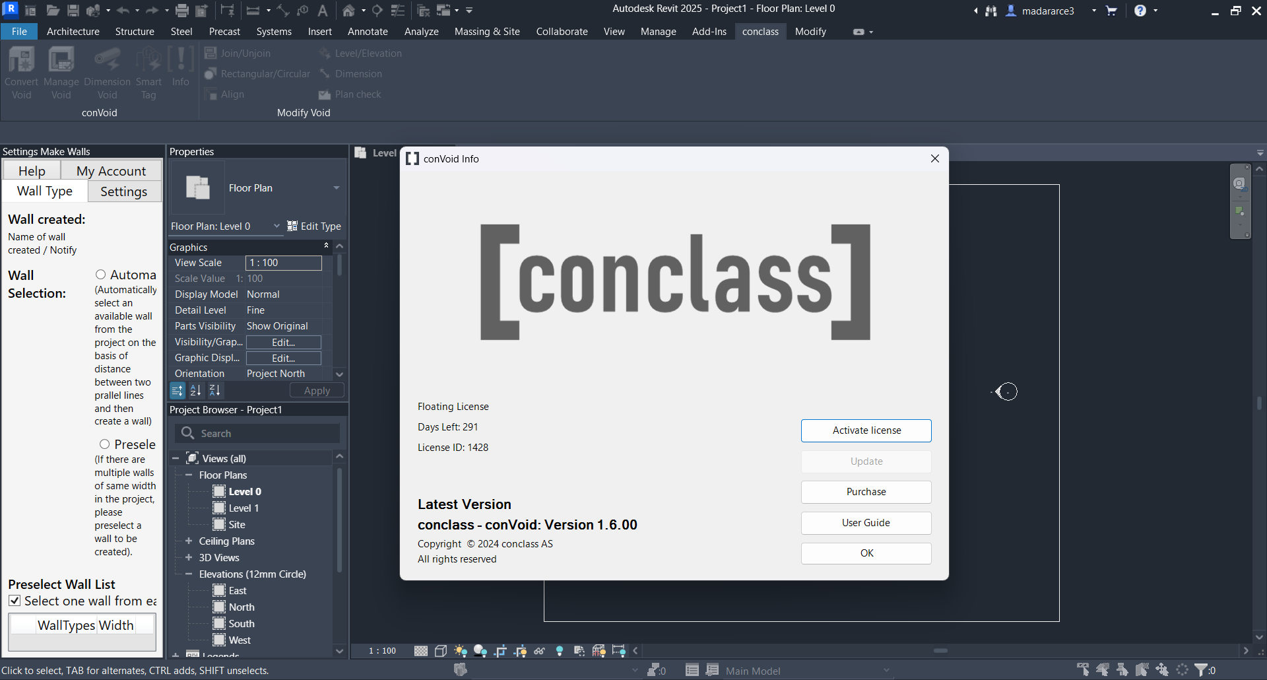Click OK in conVoid Info dialog
The width and height of the screenshot is (1267, 680).
(x=866, y=553)
